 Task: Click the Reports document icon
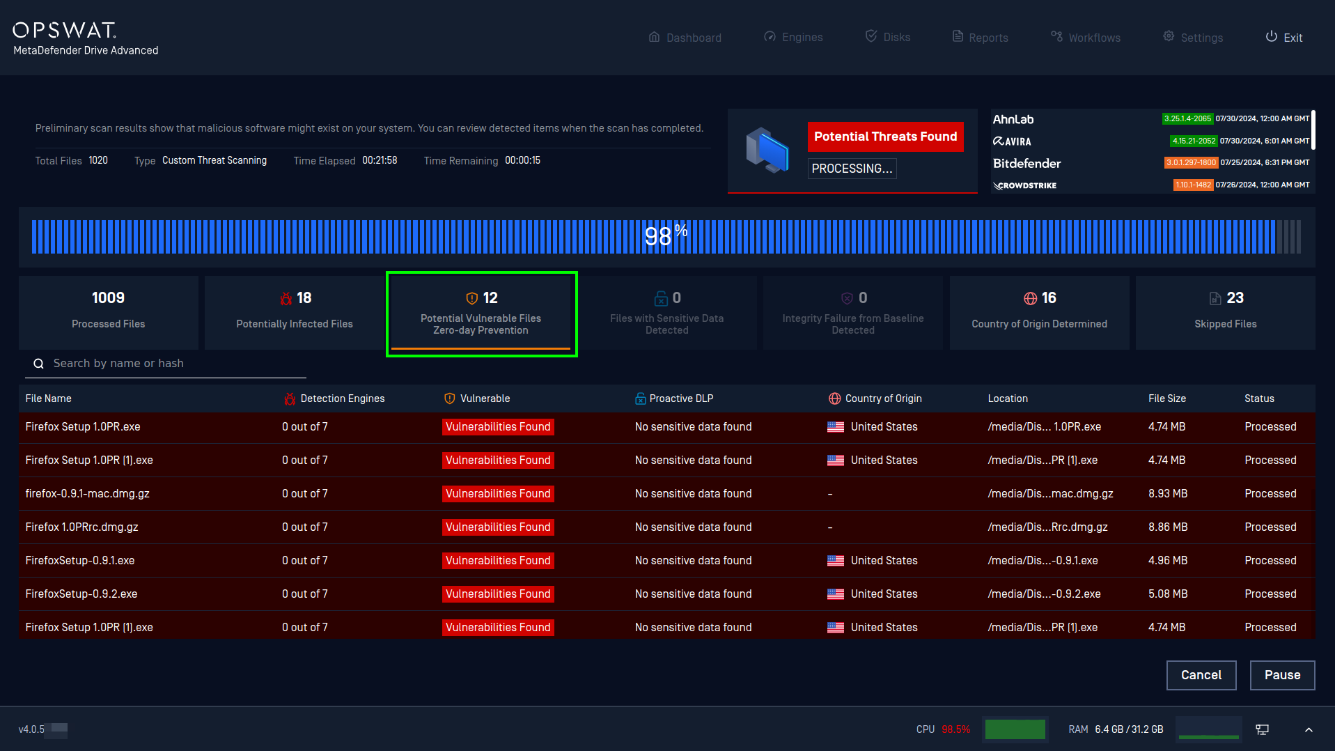[x=958, y=36]
